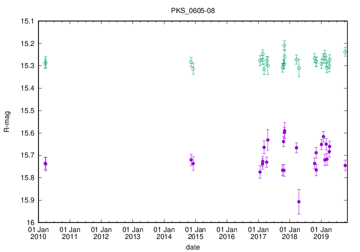The image size is (360, 252).
Task: Click the leftmost purple data point in 2010
Action: coord(45,163)
